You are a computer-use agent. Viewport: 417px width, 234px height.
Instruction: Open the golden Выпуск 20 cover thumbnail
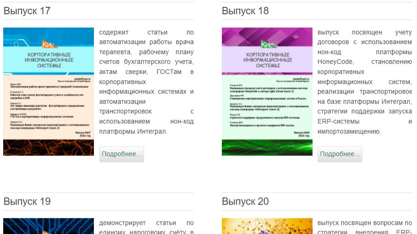coord(267,226)
